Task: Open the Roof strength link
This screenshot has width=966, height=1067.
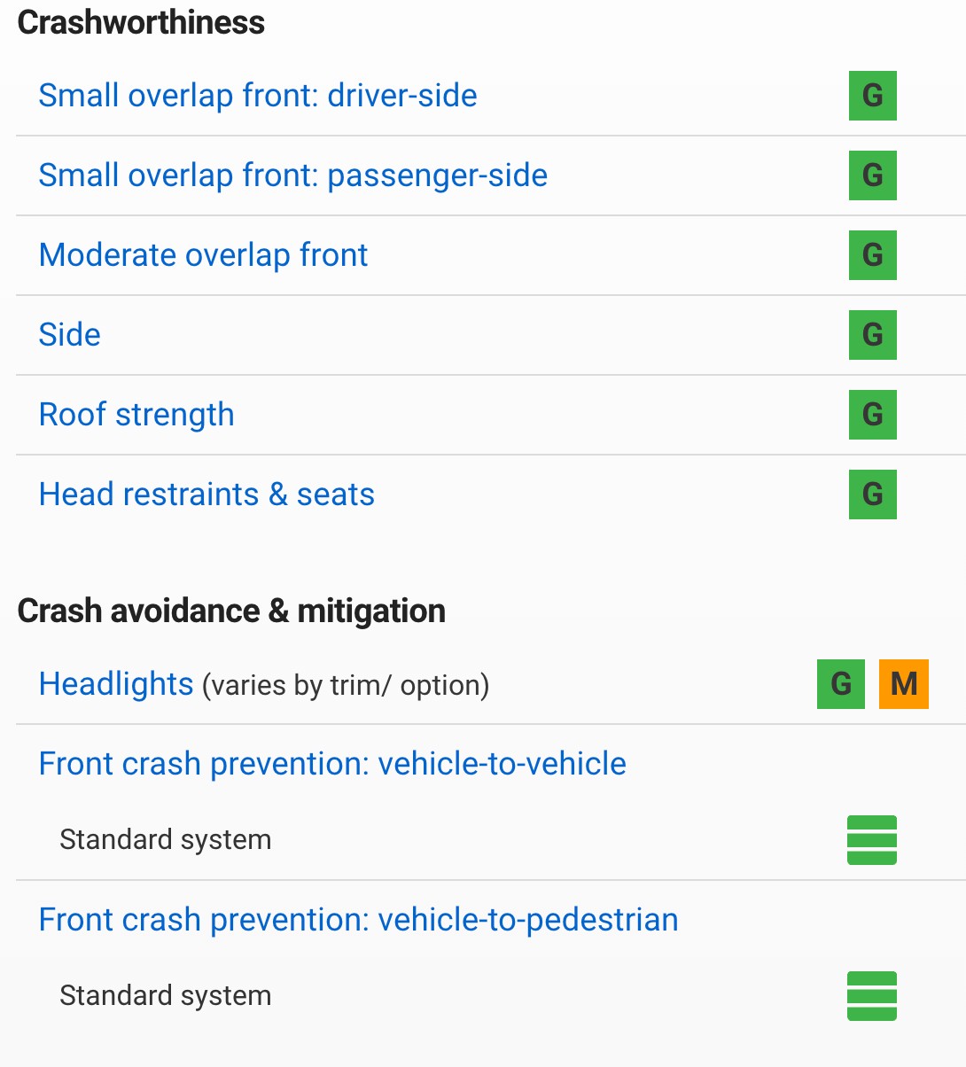Action: pos(136,415)
